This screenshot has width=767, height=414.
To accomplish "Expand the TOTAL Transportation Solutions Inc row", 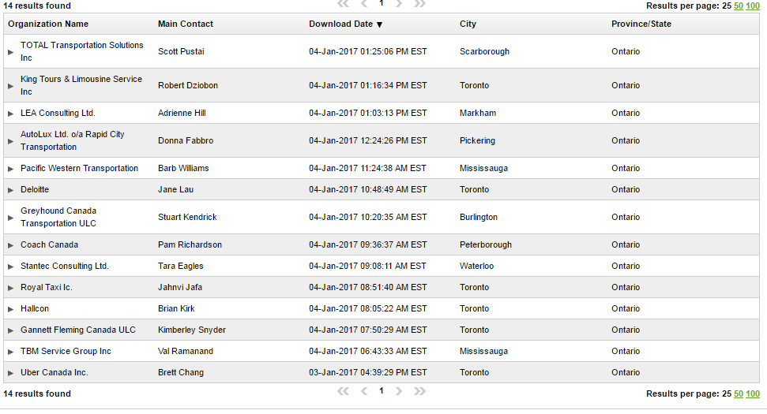I will pos(11,52).
